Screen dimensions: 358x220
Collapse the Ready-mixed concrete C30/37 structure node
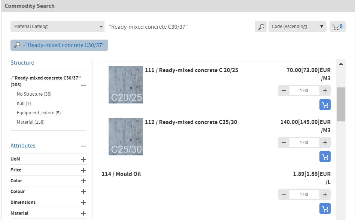(x=84, y=85)
